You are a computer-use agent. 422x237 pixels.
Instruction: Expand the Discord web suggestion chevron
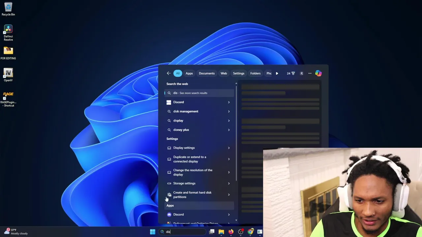coord(229,102)
